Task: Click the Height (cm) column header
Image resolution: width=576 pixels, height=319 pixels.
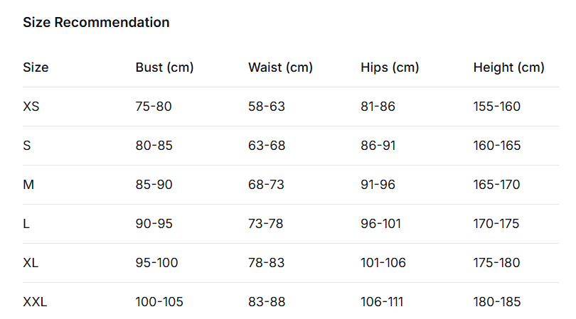Action: [508, 67]
